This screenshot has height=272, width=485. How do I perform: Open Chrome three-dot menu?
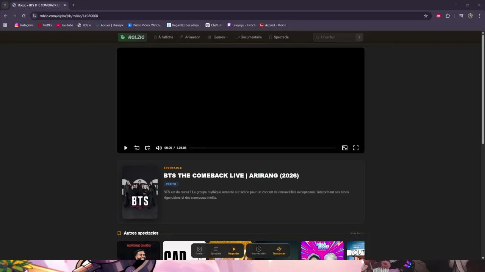tap(480, 16)
